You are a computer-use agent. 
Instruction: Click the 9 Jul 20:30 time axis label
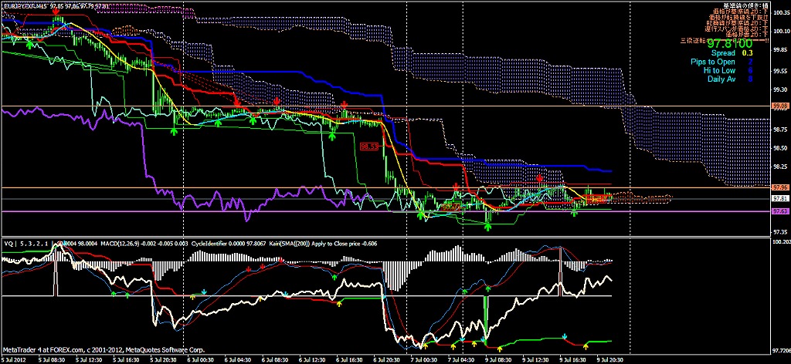[614, 359]
